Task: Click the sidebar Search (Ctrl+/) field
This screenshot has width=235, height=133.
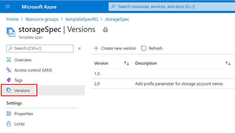Action: [x=40, y=48]
